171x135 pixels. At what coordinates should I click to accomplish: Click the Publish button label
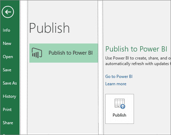click(119, 115)
